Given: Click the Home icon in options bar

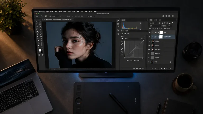Looking at the screenshot, I should point(37,16).
